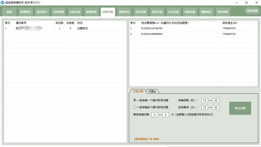Viewport: 261px width, 147px height.
Task: Switch to the 头条文章 tab
Action: click(x=75, y=12)
